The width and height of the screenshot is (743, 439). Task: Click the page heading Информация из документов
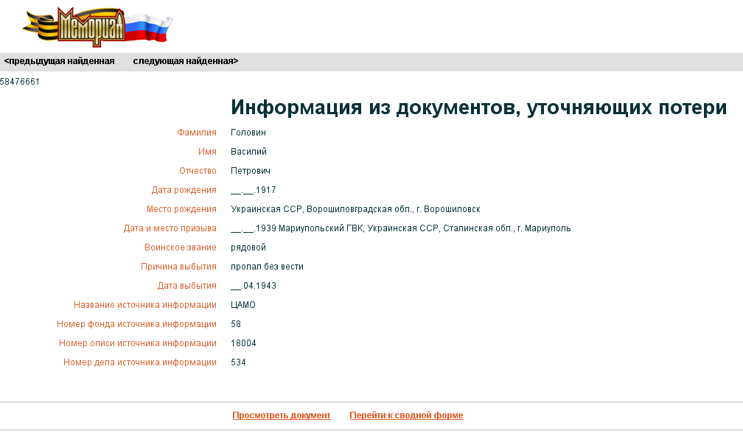click(x=478, y=108)
